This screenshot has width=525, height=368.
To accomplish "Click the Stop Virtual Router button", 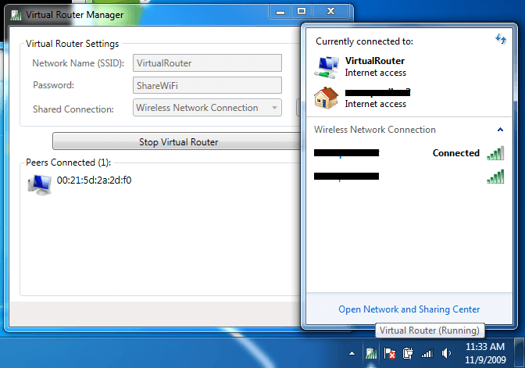I will pos(178,141).
